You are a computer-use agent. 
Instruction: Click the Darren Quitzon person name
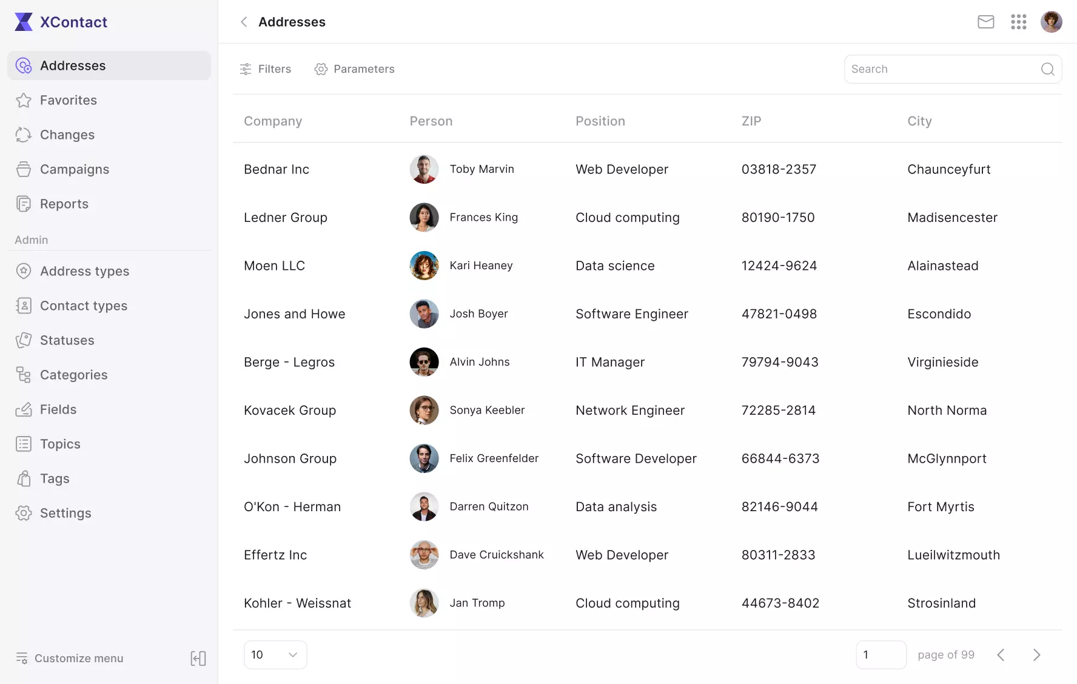pyautogui.click(x=489, y=506)
